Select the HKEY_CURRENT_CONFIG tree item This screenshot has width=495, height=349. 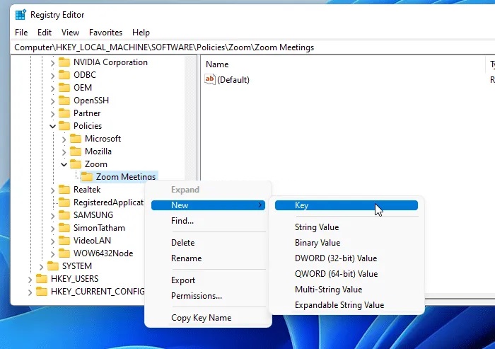click(98, 292)
